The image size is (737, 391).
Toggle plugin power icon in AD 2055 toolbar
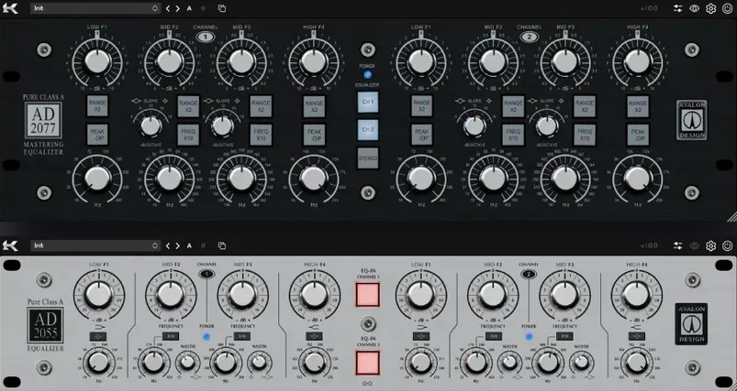click(x=727, y=245)
